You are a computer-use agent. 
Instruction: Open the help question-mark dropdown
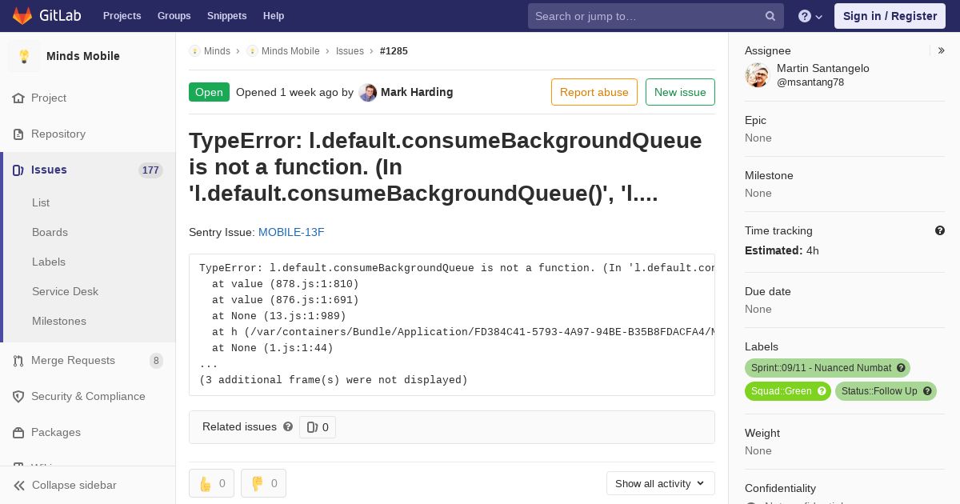810,16
